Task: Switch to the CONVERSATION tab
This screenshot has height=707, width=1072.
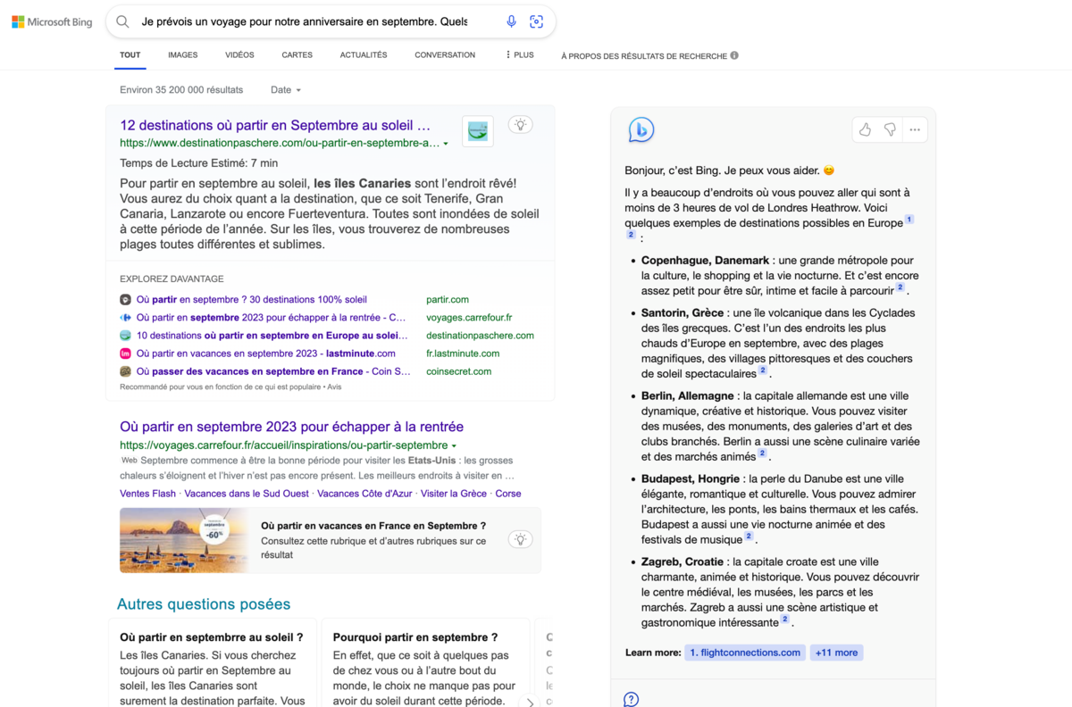Action: point(445,55)
